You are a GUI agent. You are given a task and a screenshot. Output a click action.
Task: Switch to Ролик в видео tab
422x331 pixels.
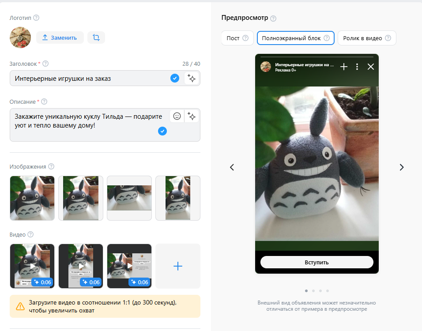coord(366,38)
